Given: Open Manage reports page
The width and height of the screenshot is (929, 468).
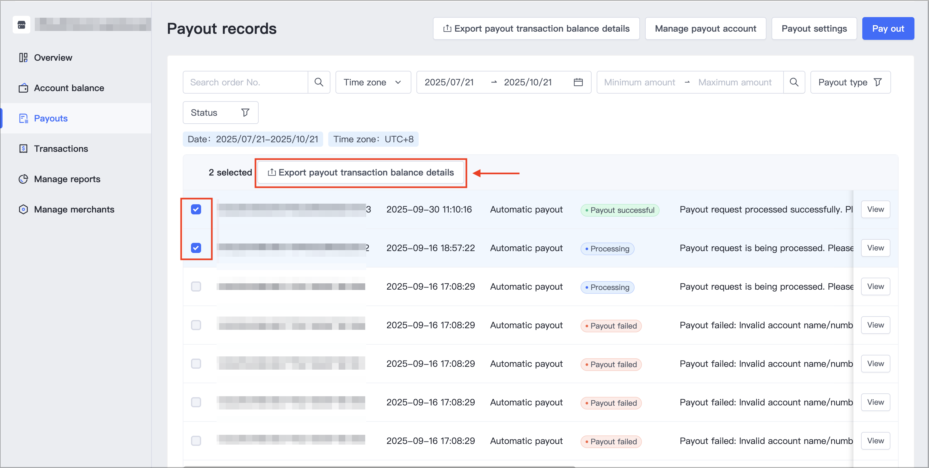Looking at the screenshot, I should [76, 179].
